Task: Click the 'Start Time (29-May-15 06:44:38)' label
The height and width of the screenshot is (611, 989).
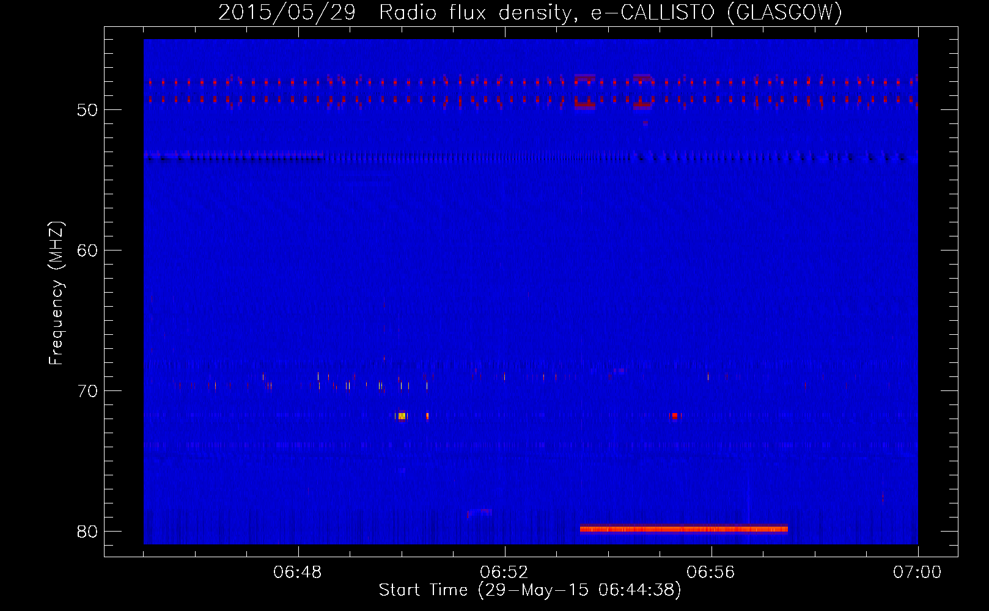Action: coord(529,590)
